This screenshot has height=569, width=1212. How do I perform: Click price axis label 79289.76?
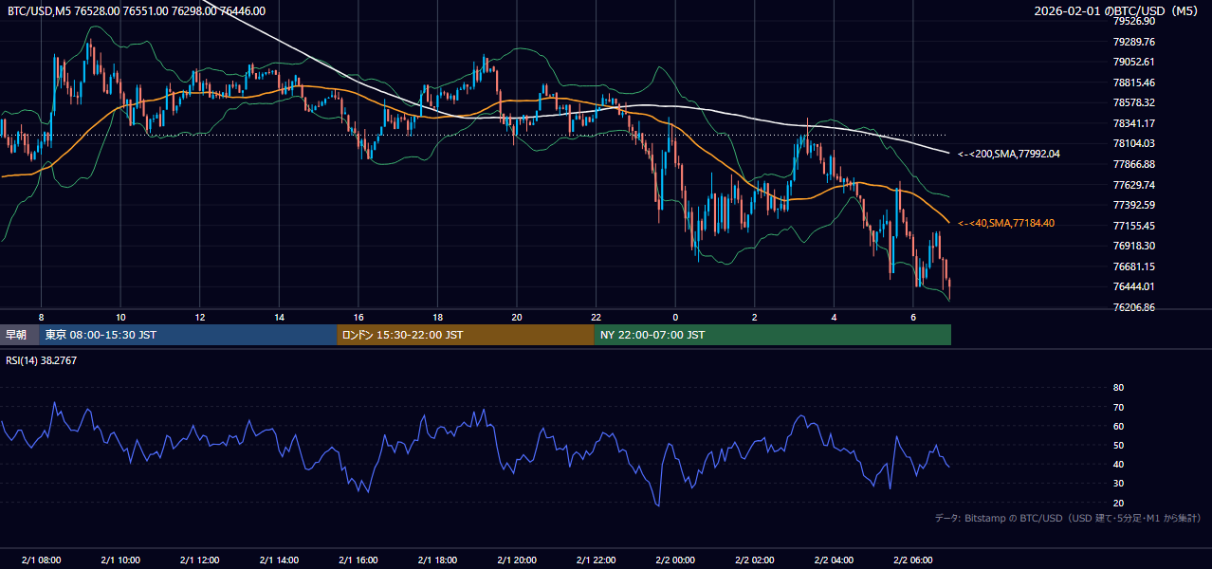1133,42
